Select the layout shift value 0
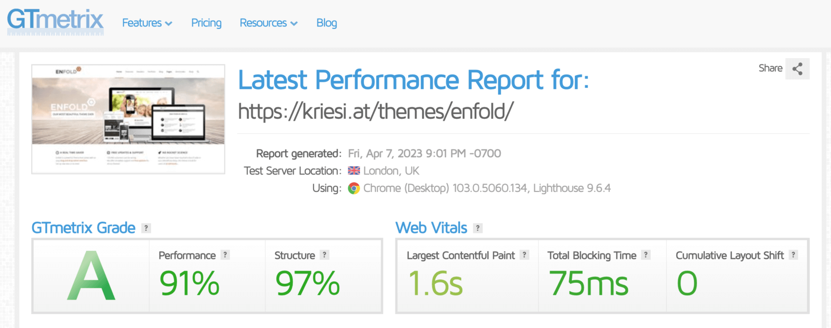The height and width of the screenshot is (328, 831). point(687,283)
